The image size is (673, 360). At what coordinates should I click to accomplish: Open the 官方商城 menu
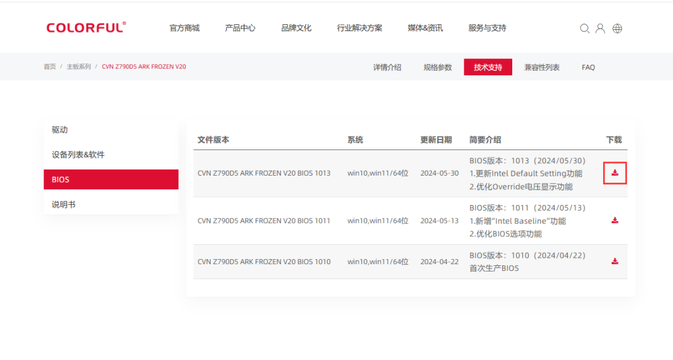click(x=184, y=28)
